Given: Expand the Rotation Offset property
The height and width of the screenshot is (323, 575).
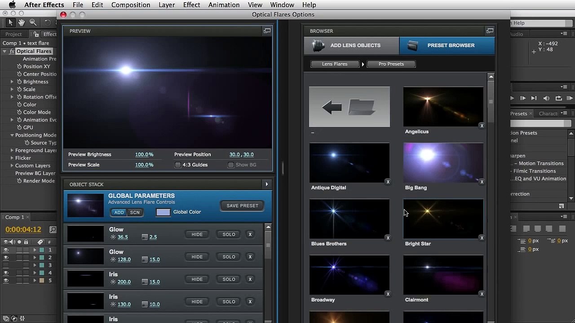Looking at the screenshot, I should (x=12, y=97).
